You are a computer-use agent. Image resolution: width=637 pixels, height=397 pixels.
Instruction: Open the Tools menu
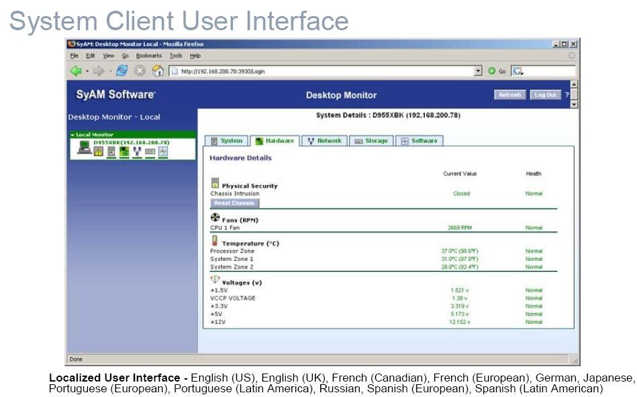pyautogui.click(x=175, y=56)
